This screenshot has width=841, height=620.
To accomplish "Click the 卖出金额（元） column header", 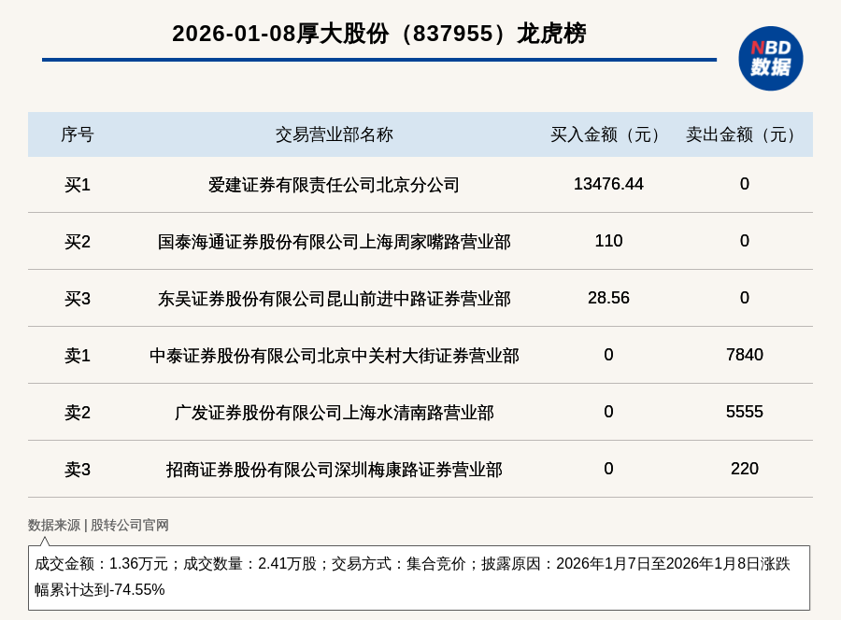I will [x=744, y=134].
